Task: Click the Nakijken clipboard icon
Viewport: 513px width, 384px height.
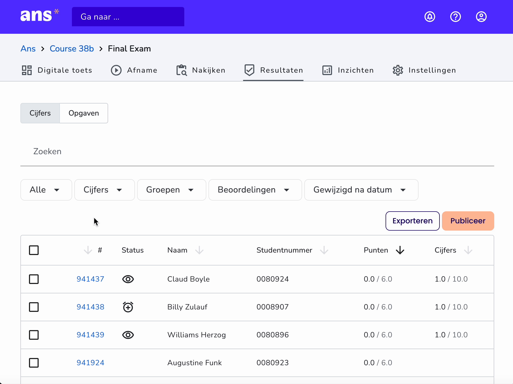Action: tap(182, 70)
